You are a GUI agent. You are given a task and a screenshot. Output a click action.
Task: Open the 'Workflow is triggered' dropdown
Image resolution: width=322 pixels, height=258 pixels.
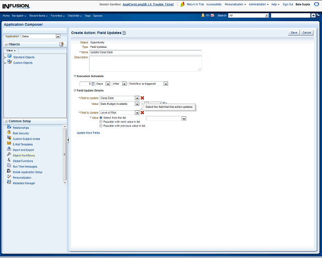(166, 84)
